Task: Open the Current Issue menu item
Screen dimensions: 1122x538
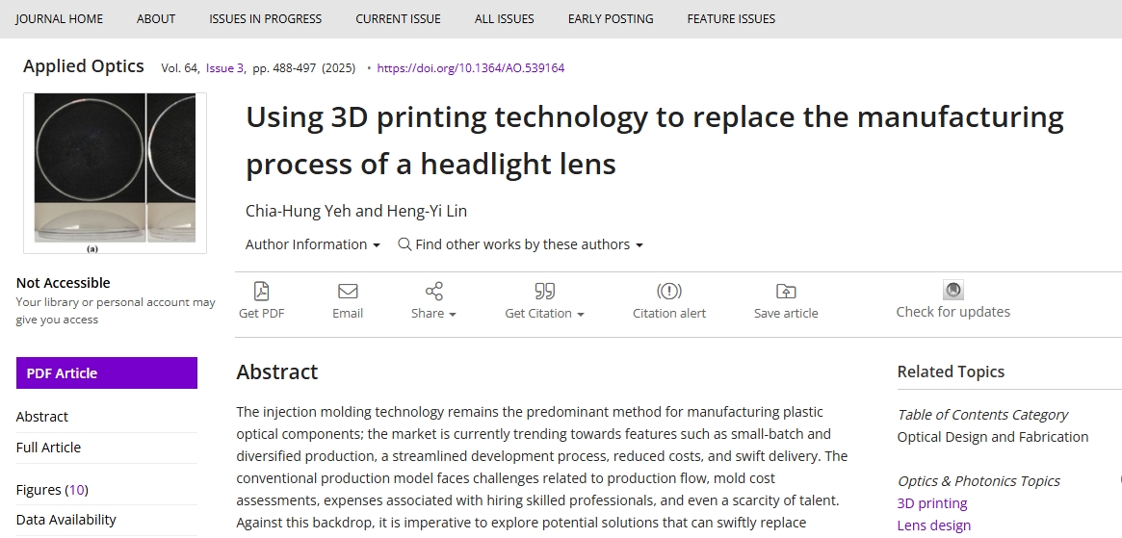Action: coord(398,18)
